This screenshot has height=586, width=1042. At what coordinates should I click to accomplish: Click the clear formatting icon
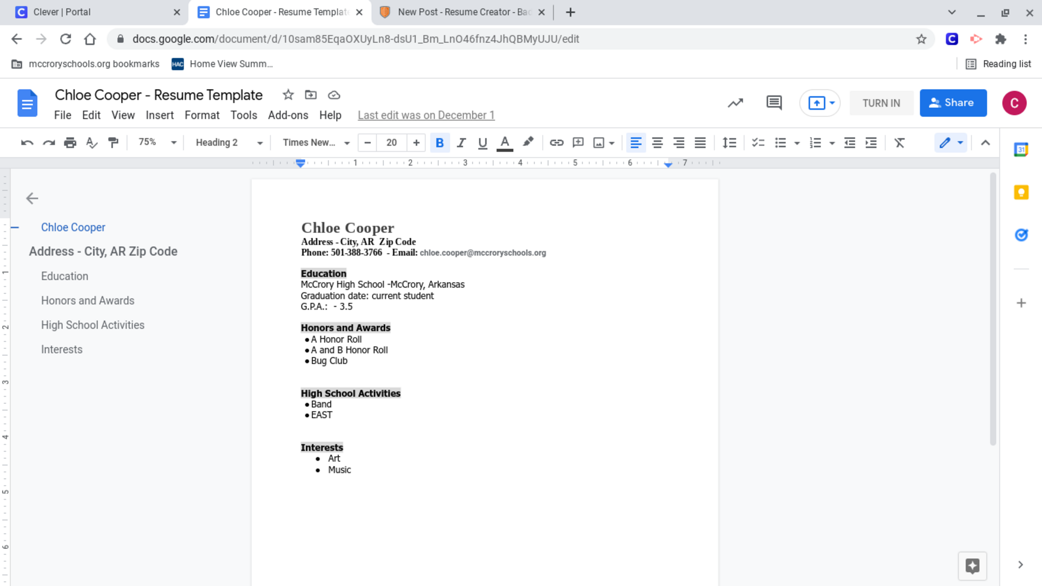(899, 143)
